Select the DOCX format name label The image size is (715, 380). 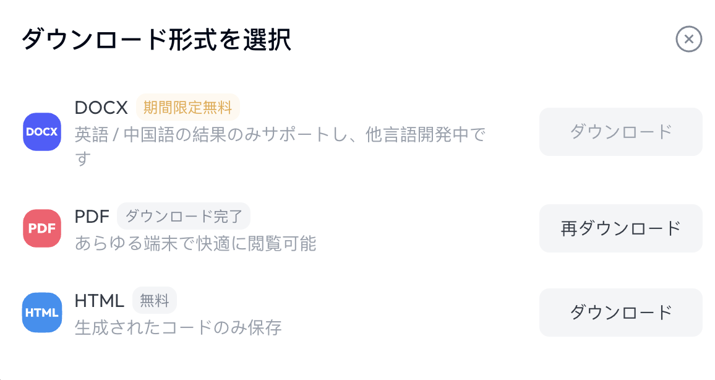(x=101, y=108)
